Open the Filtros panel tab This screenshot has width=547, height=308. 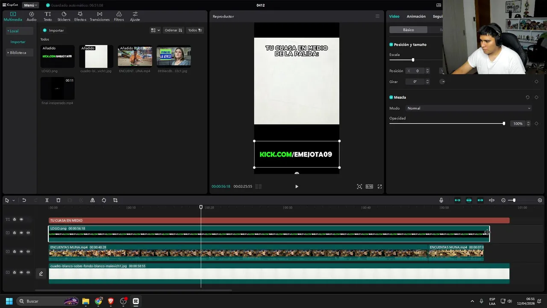click(119, 17)
